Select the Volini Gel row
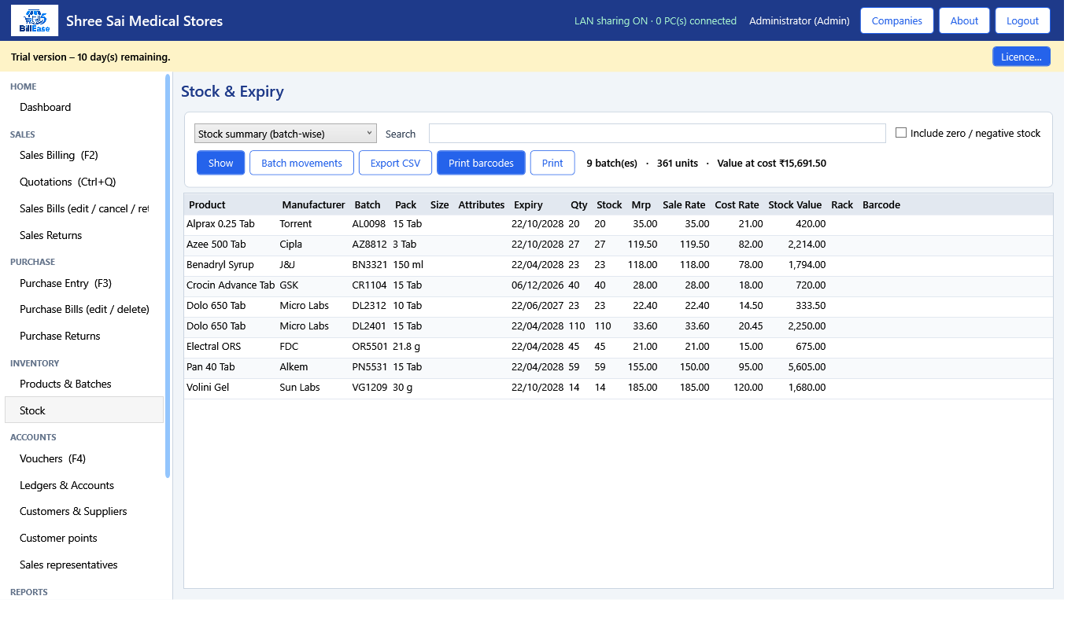The height and width of the screenshot is (629, 1075). click(x=619, y=388)
